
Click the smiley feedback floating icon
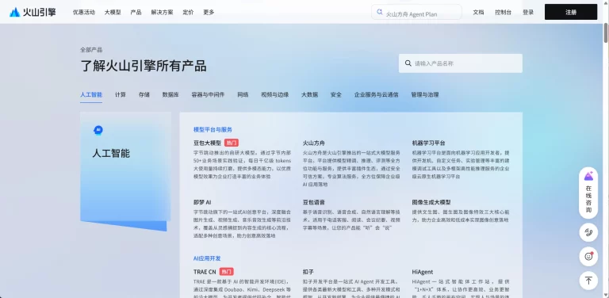pos(588,257)
